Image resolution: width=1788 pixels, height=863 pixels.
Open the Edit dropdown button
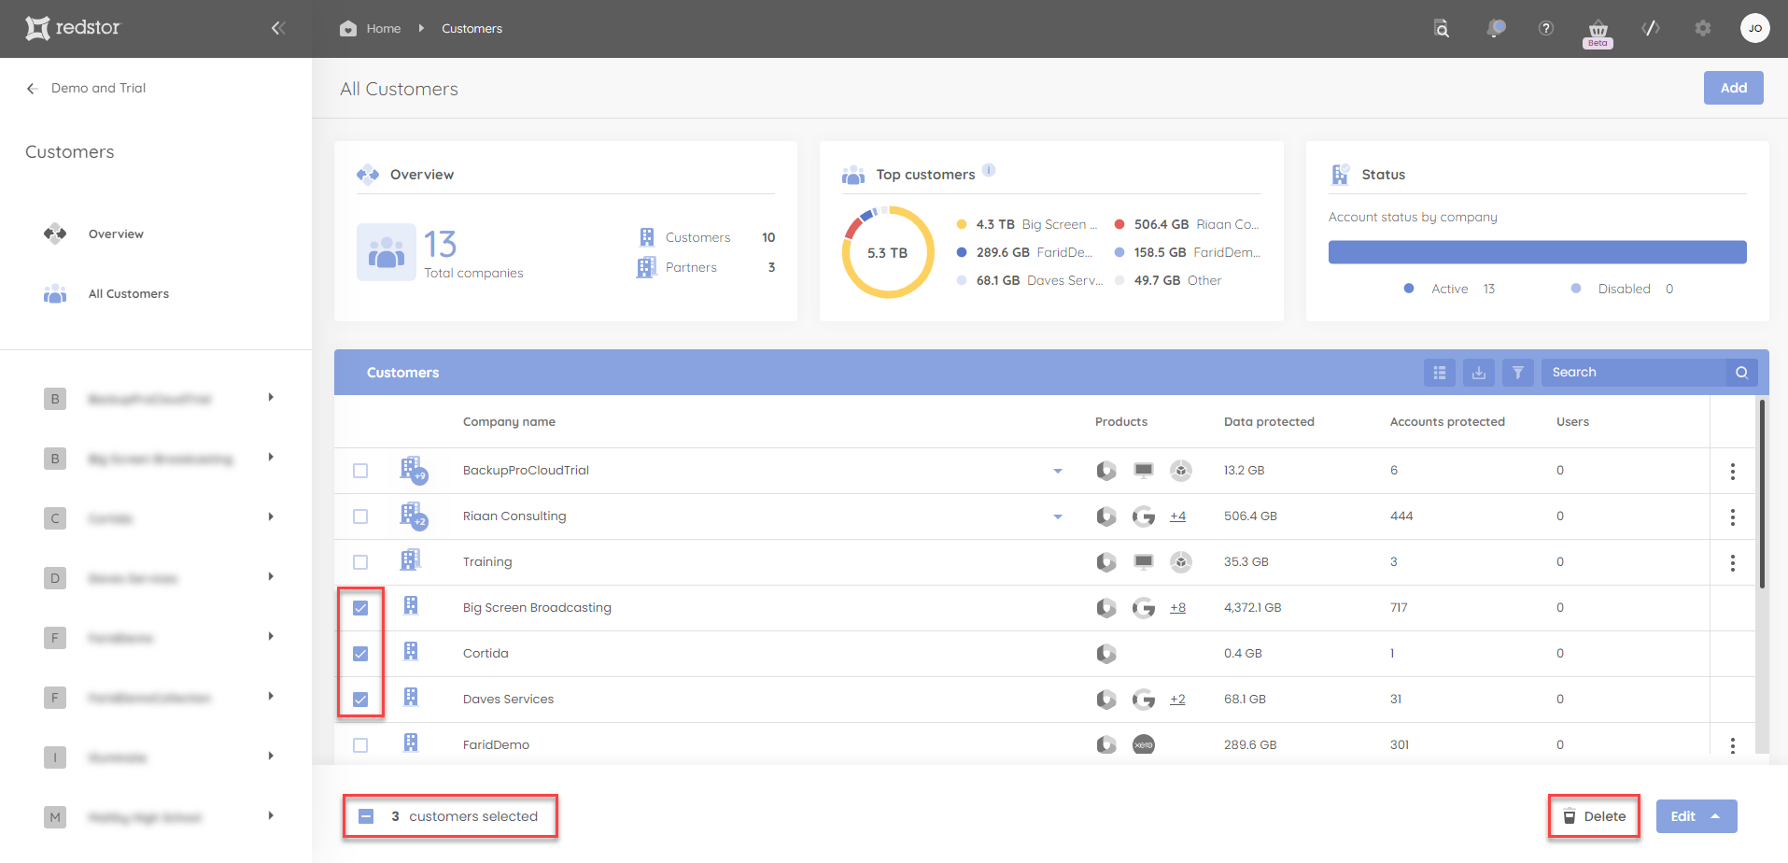point(1696,816)
